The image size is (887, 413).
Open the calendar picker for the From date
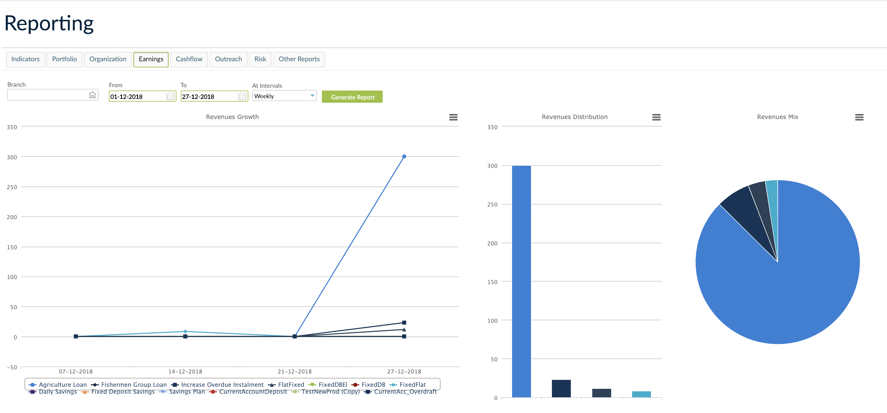point(169,96)
